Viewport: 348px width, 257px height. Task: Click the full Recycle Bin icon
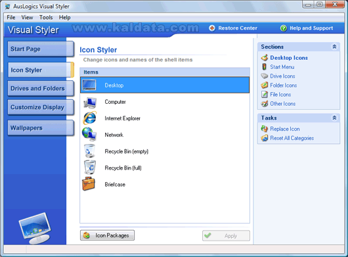coord(90,167)
